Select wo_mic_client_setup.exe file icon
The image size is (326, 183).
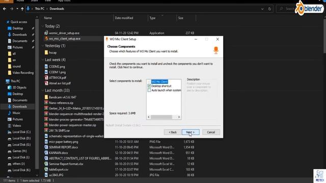point(46,39)
